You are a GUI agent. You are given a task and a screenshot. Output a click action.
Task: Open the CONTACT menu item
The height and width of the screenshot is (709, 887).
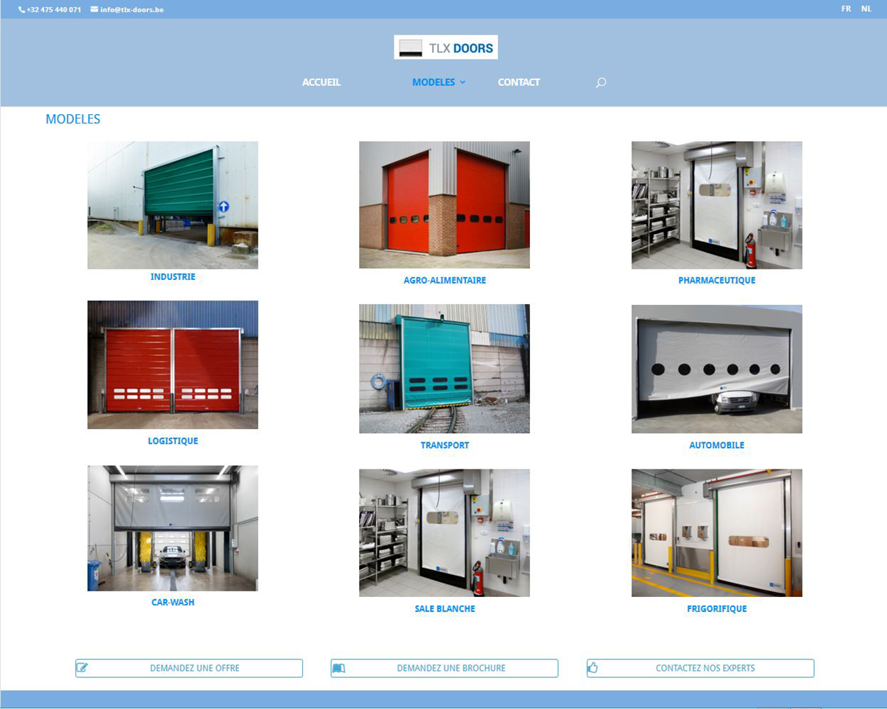click(519, 82)
